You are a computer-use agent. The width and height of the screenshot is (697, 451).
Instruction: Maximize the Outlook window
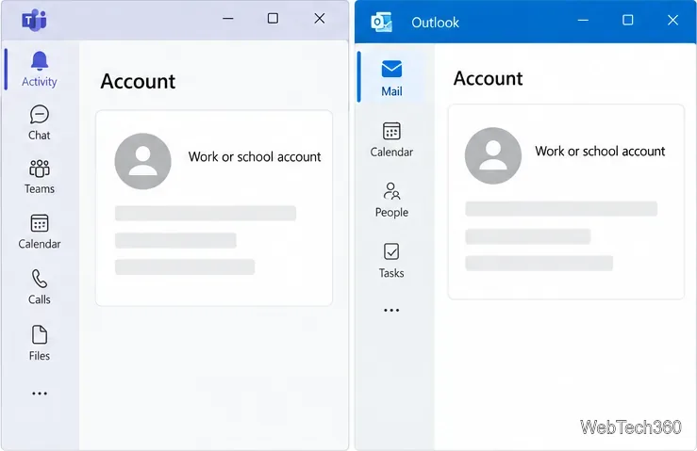[627, 20]
